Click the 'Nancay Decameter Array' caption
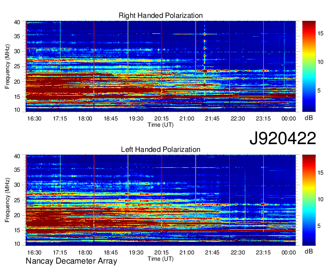The height and width of the screenshot is (267, 329). click(71, 261)
